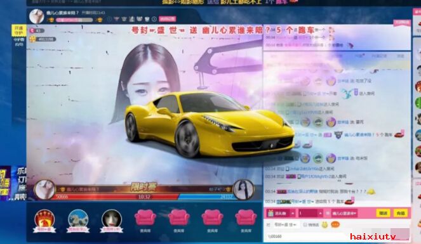Click the blue PK score bar
Screen dimensions: 421x244
pyautogui.click(x=207, y=196)
